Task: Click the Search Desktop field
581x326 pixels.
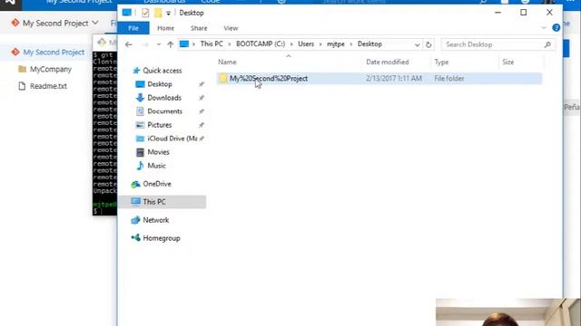Action: [498, 44]
